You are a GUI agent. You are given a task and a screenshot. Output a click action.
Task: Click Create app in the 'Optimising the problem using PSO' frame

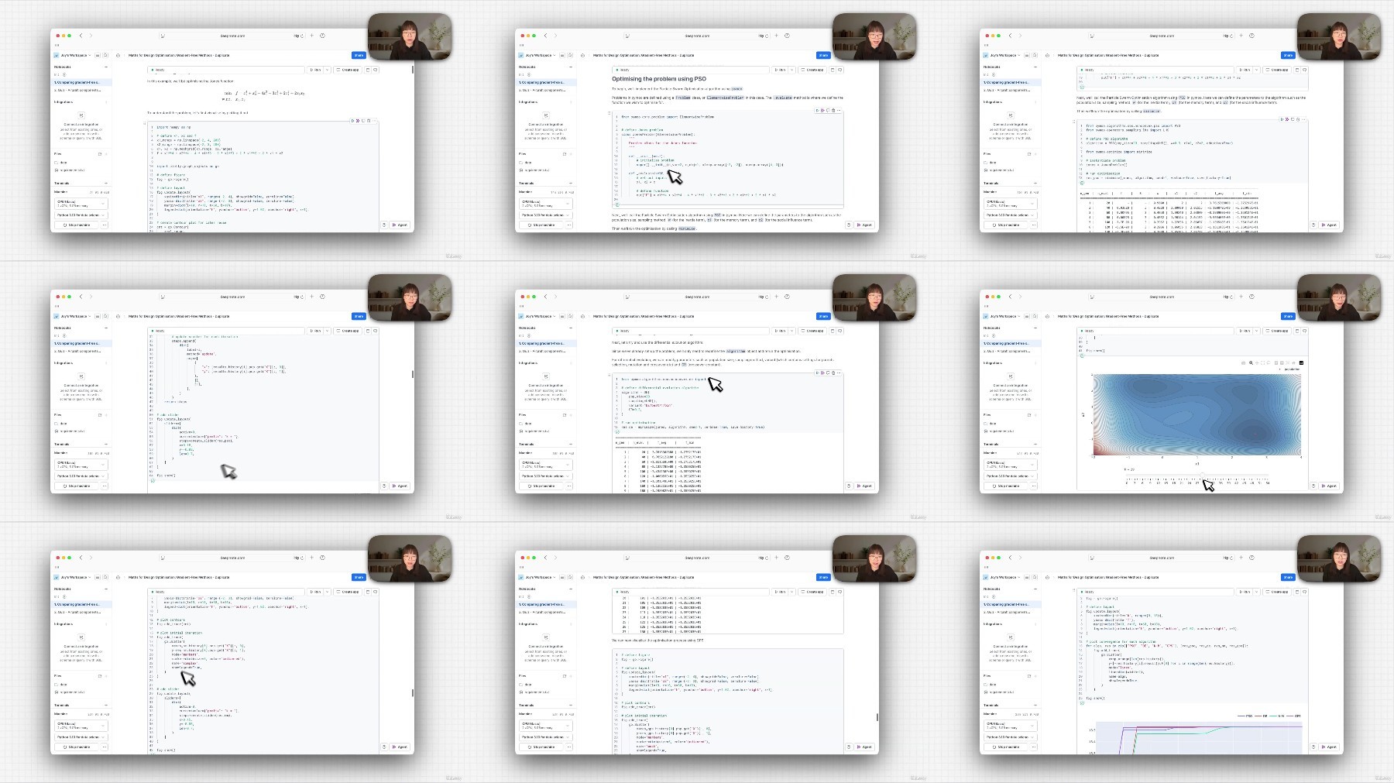(812, 70)
